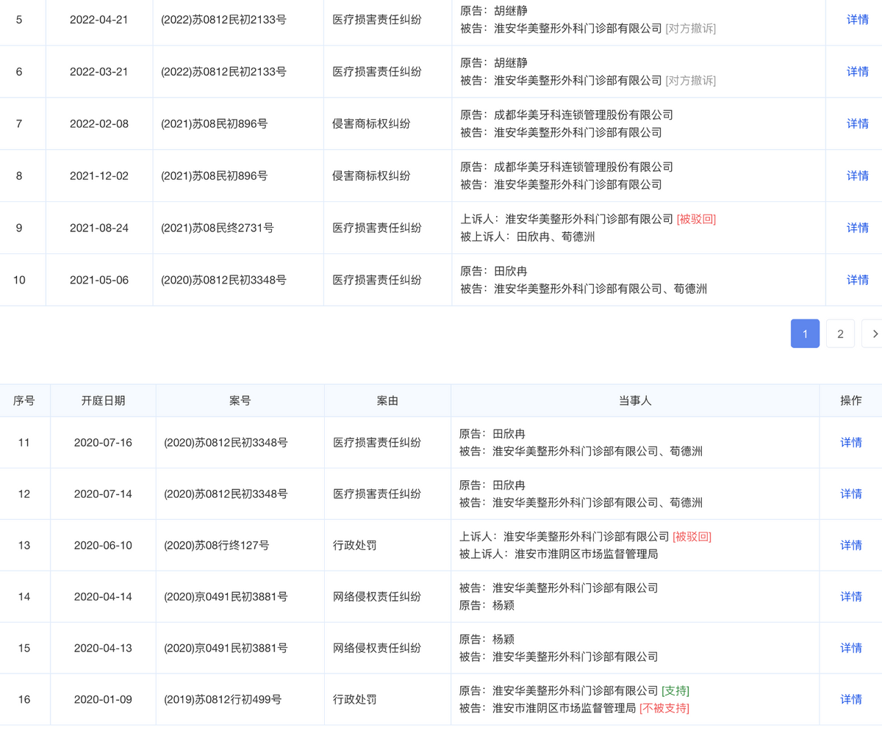Viewport: 882px width, 730px height.
Task: Click 医疗损害责任纠纷 cause in row 11
Action: (x=377, y=442)
